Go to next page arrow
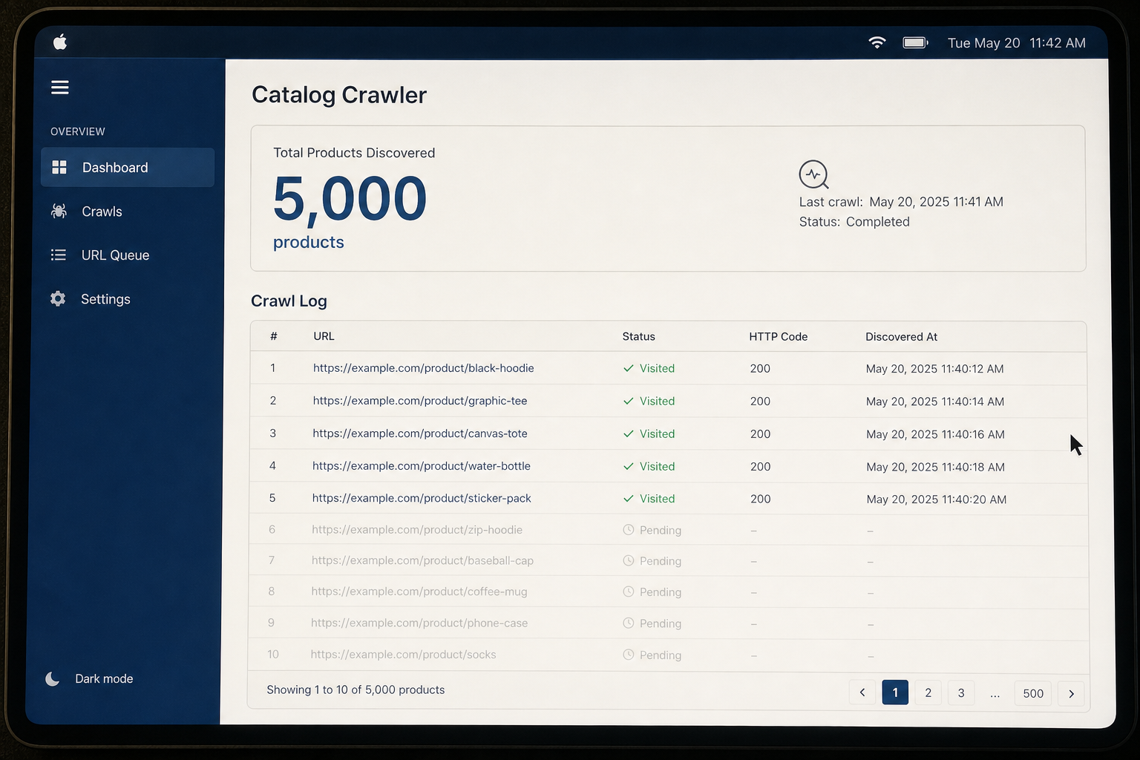 click(x=1071, y=693)
